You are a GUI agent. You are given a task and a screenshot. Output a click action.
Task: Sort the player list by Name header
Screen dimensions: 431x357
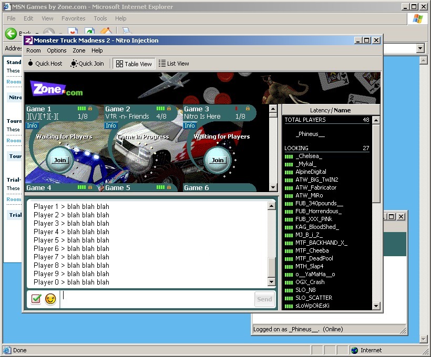(x=343, y=110)
